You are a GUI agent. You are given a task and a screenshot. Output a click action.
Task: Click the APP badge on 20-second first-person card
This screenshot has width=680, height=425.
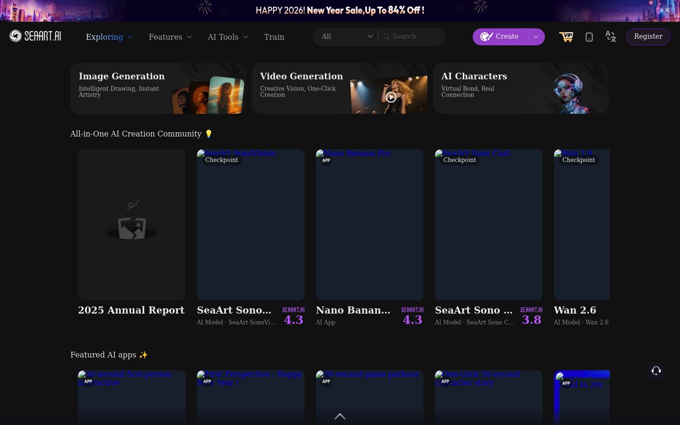pyautogui.click(x=88, y=381)
